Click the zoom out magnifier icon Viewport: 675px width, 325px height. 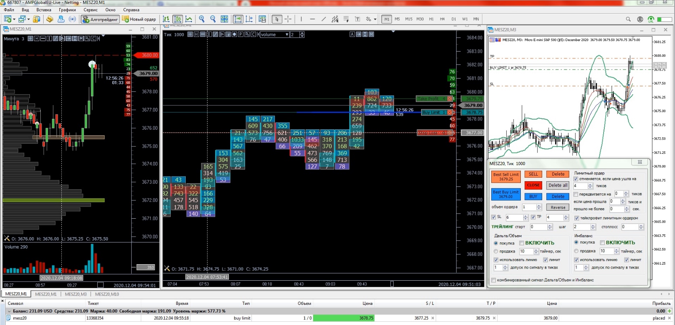(x=213, y=19)
